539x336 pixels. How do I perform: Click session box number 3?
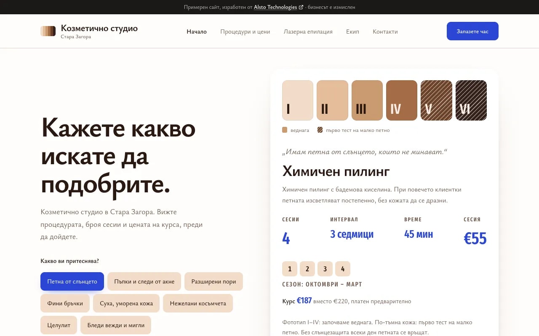pos(325,269)
